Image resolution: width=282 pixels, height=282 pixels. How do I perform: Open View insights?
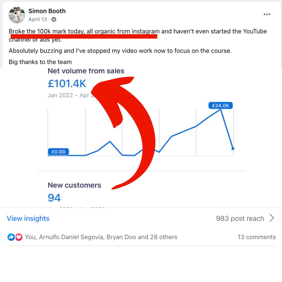click(28, 218)
